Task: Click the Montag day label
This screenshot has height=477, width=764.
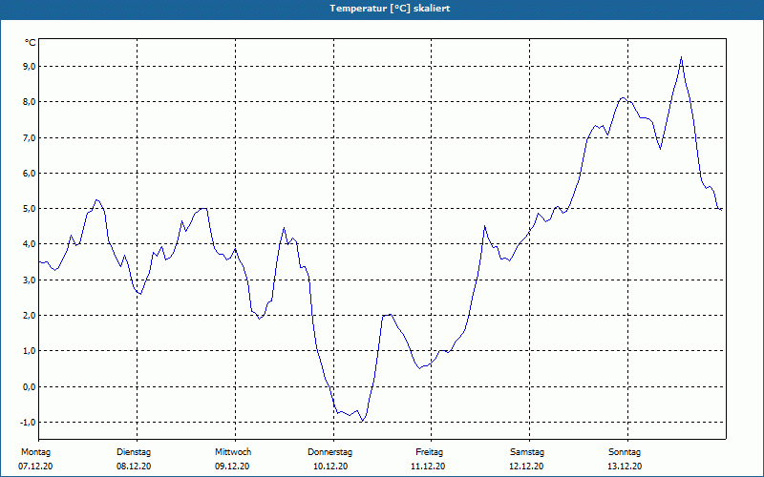Action: [x=35, y=452]
